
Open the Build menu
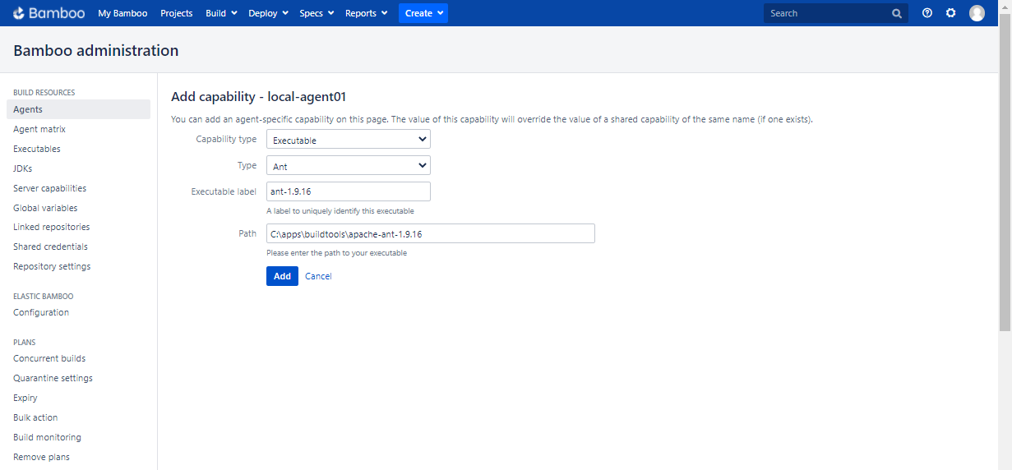tap(221, 13)
